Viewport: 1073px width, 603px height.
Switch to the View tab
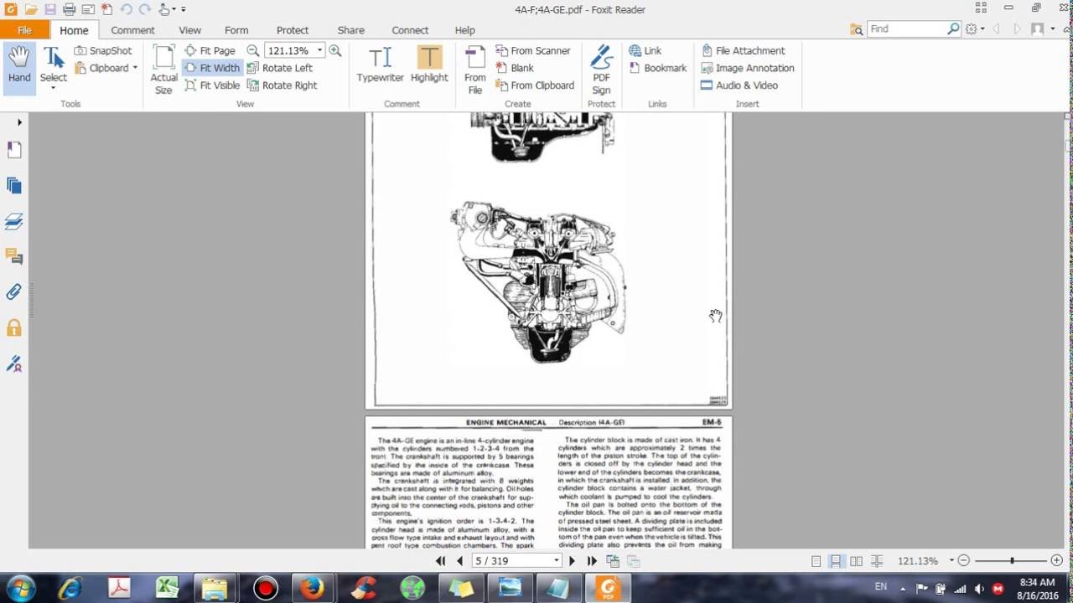tap(189, 30)
